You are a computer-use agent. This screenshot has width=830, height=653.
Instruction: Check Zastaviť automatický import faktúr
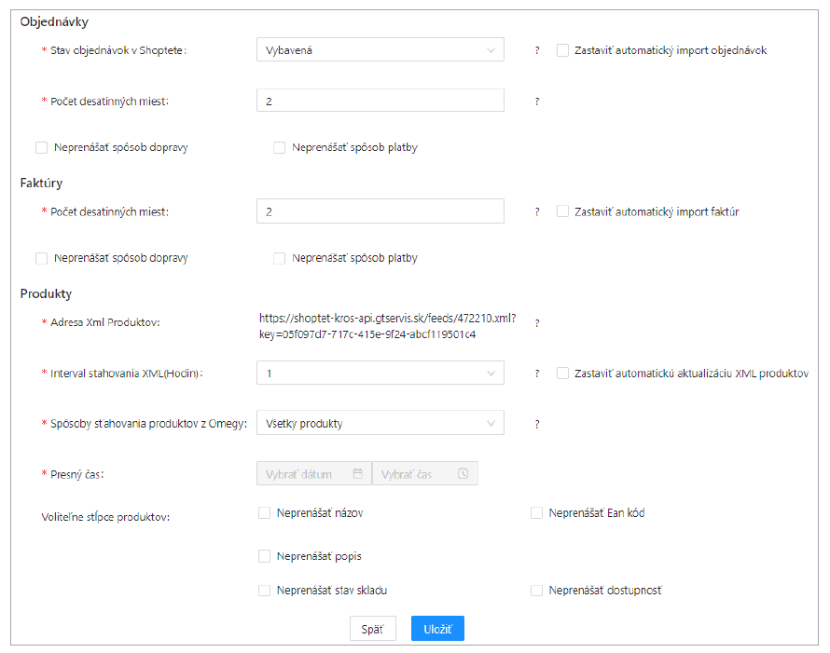tap(562, 211)
